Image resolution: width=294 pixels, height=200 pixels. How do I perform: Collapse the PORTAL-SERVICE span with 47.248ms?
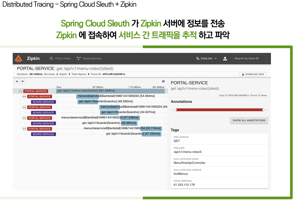coord(24,118)
